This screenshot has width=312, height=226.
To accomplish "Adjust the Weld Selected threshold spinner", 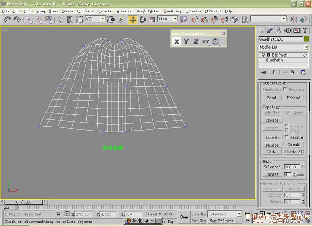I will click(x=303, y=167).
